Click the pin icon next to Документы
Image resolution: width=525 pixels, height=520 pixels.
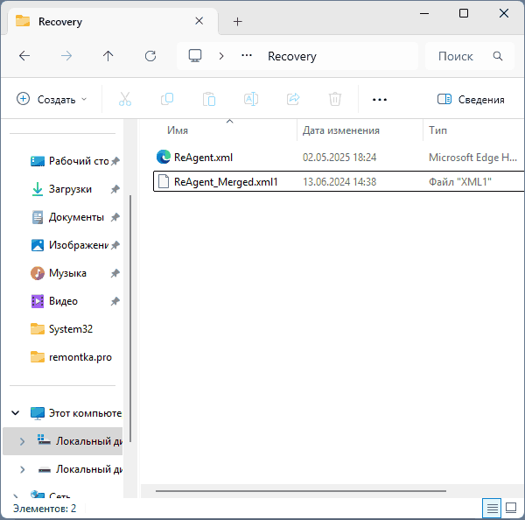click(x=115, y=217)
